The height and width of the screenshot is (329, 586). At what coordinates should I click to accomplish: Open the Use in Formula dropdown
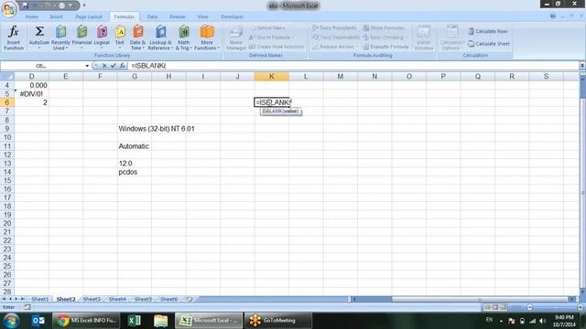pyautogui.click(x=271, y=37)
